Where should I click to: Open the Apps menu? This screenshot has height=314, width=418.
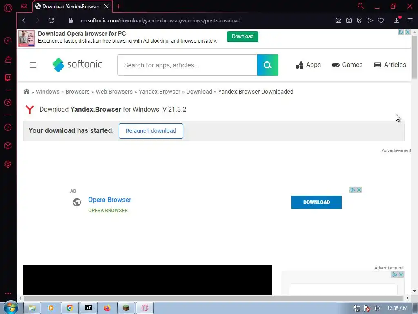[x=308, y=65]
